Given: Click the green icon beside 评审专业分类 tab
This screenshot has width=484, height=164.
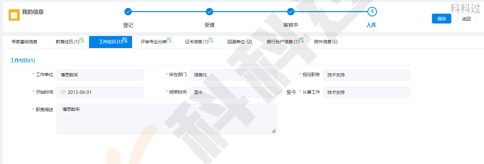Looking at the screenshot, I should (x=169, y=40).
